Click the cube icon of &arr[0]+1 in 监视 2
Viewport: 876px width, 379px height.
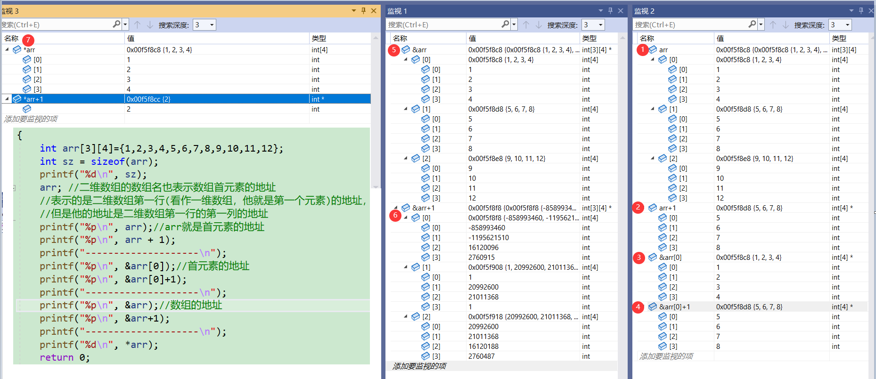[653, 306]
